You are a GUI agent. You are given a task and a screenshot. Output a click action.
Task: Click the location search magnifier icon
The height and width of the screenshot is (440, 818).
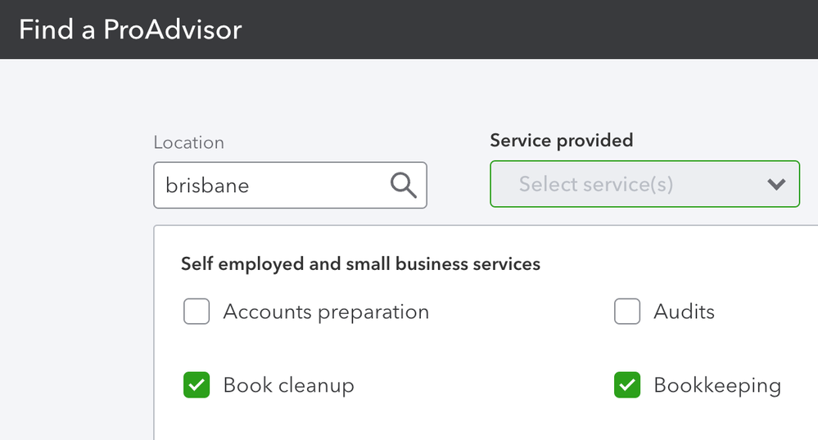pos(403,185)
